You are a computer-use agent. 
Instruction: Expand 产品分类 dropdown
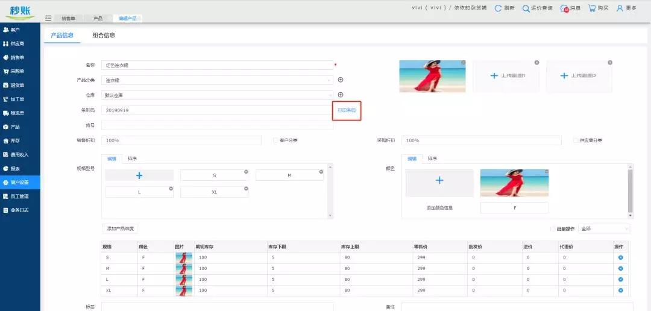217,80
